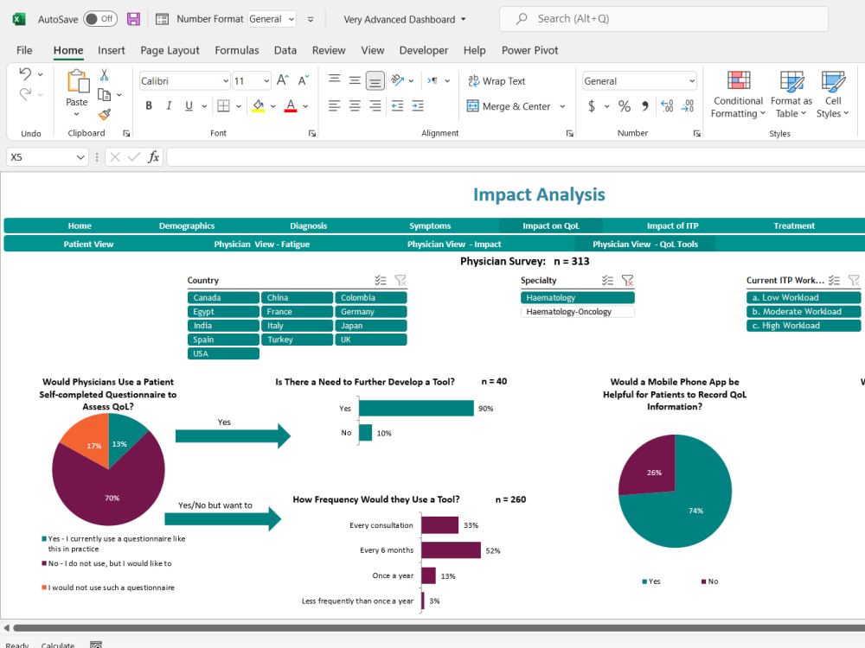The width and height of the screenshot is (865, 648).
Task: Open the Treatment dashboard page
Action: 794,226
